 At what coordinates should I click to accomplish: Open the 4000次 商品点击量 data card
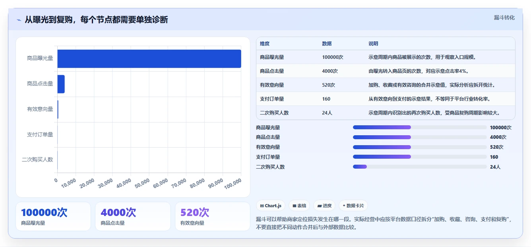point(133,216)
